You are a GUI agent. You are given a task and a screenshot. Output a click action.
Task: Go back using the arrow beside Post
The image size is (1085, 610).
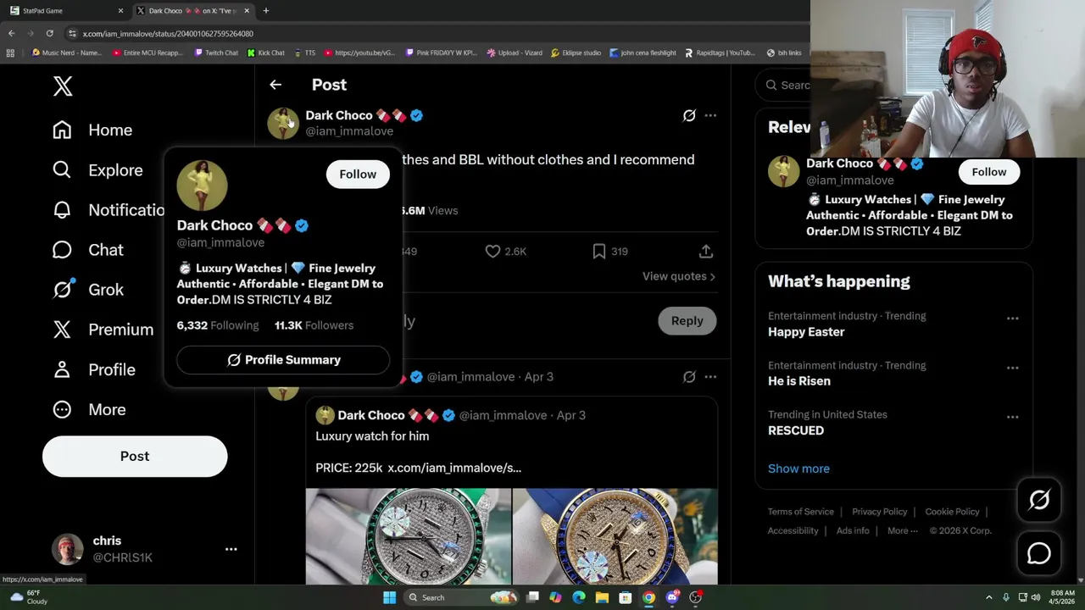[275, 85]
